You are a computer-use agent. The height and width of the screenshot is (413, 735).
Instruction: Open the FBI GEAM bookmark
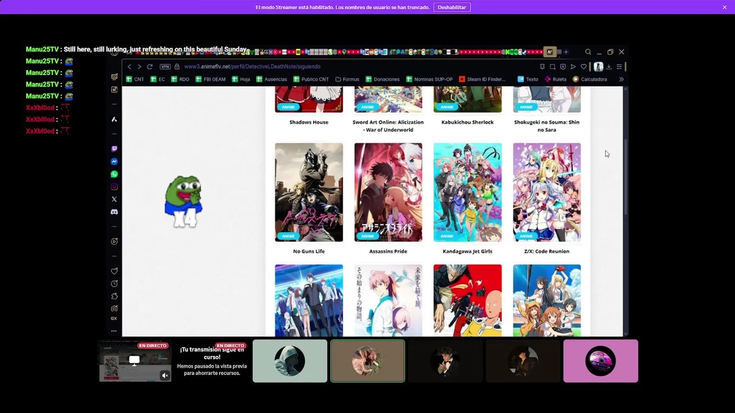coord(210,79)
